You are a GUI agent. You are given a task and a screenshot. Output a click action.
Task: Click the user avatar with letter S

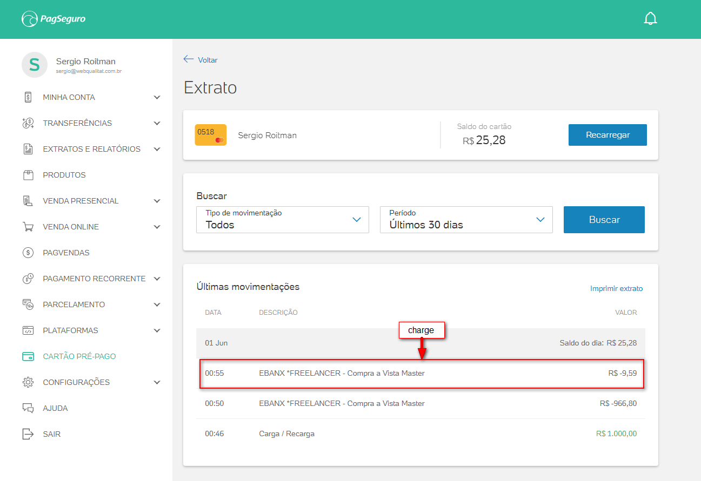click(x=35, y=65)
